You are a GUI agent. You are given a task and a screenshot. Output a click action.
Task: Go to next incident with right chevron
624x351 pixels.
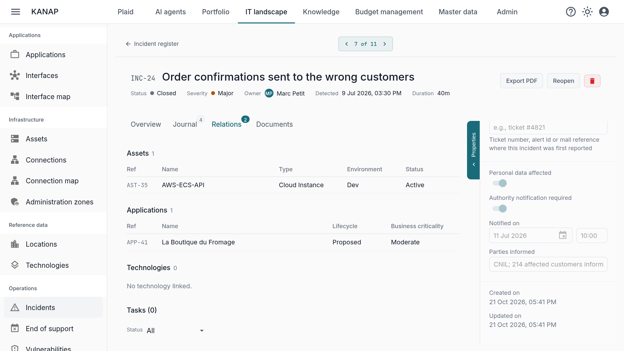coord(385,44)
